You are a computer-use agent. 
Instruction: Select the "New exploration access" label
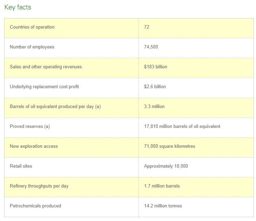pyautogui.click(x=34, y=146)
